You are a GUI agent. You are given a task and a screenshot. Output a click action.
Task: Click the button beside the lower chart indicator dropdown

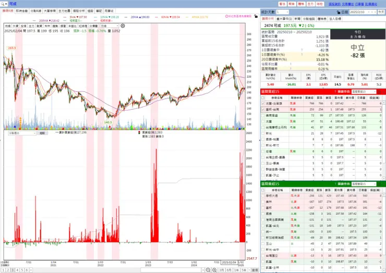tap(42, 133)
